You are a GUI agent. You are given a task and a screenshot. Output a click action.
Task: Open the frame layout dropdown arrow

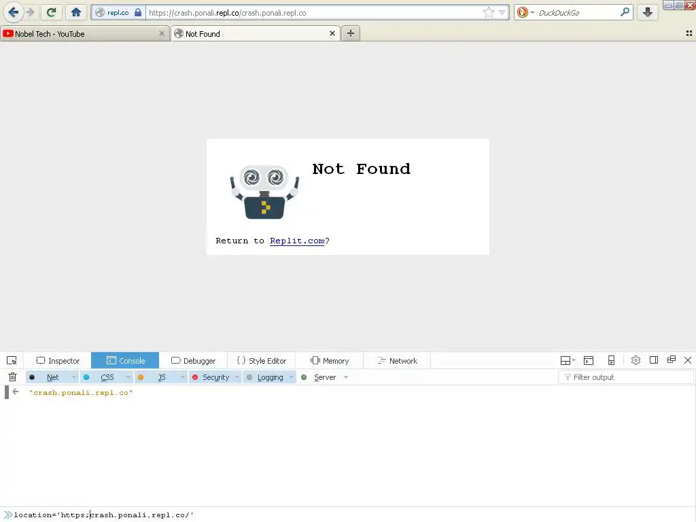click(x=574, y=360)
